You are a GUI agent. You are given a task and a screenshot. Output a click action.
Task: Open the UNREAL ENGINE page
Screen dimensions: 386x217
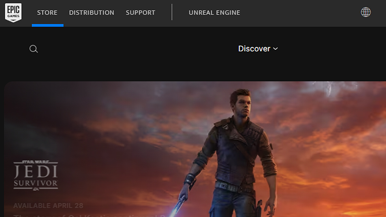point(214,12)
